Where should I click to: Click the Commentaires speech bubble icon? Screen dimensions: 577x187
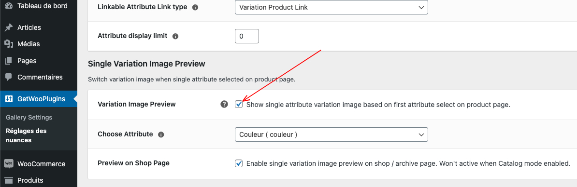click(9, 78)
